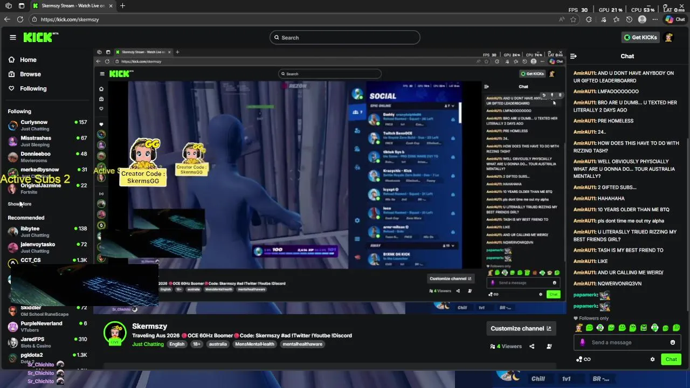
Task: Click Skermszy channel name heading
Action: [x=149, y=326]
